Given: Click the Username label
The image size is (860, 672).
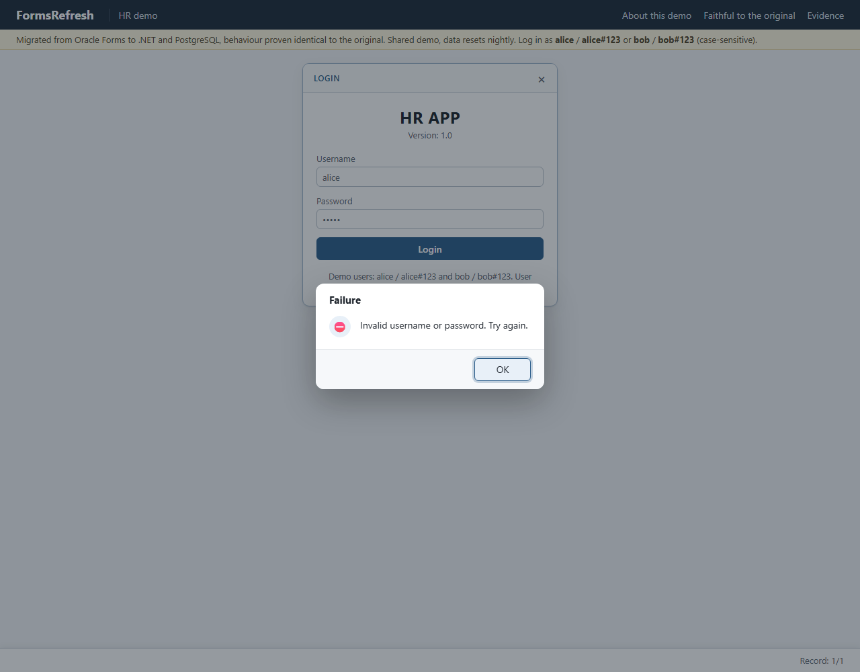Looking at the screenshot, I should (336, 159).
